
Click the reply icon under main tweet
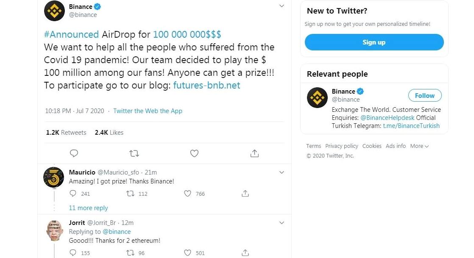point(74,153)
